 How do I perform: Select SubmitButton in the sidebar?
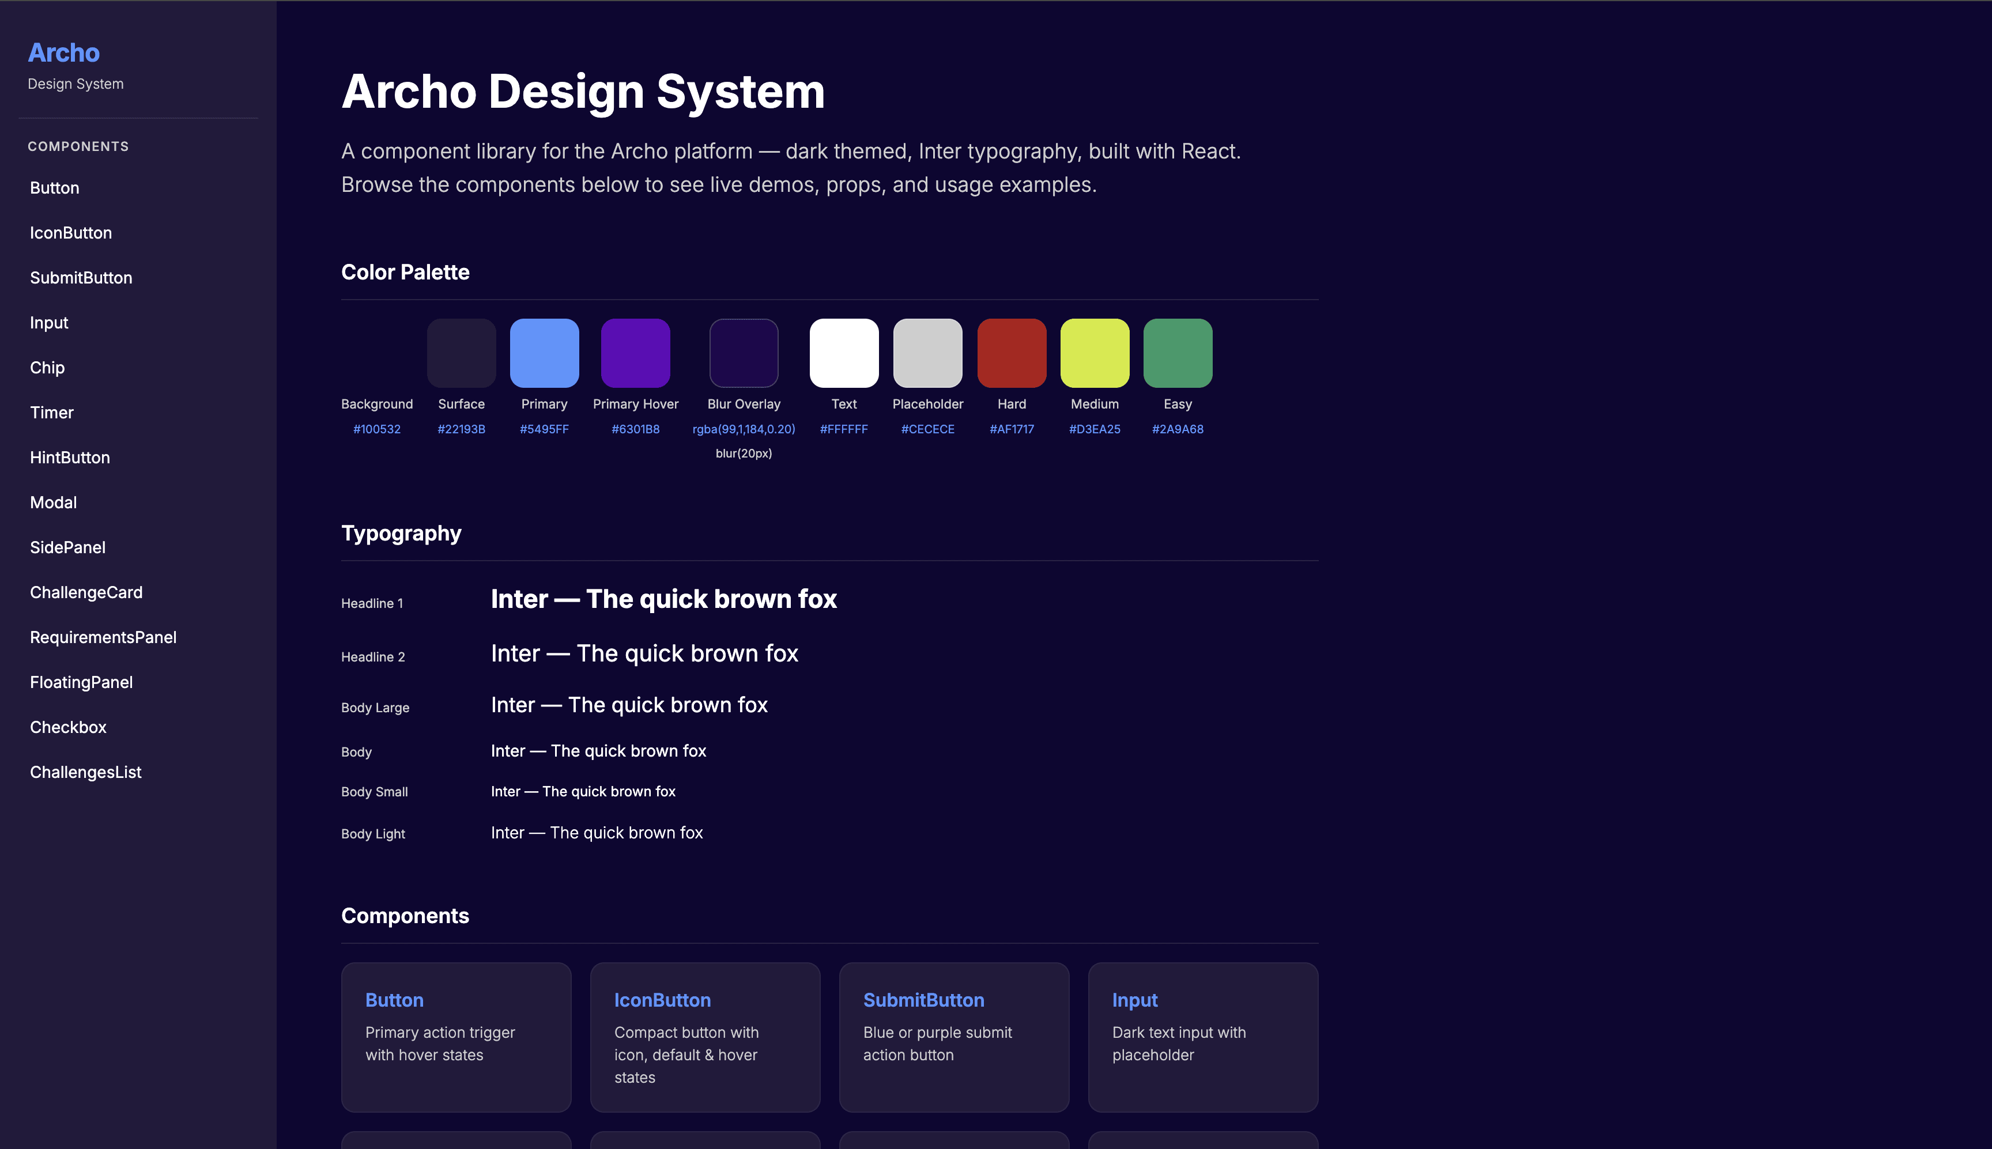(81, 278)
